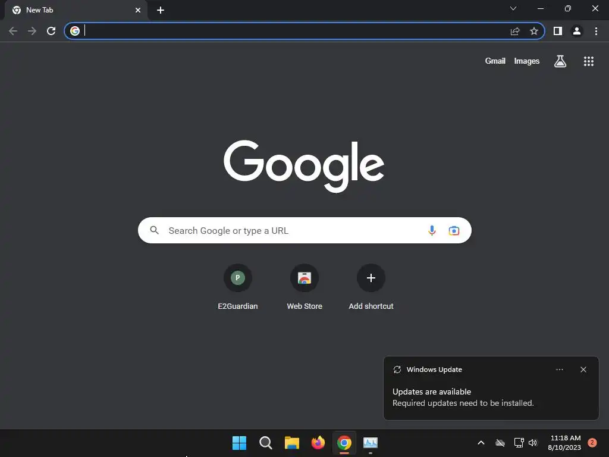Click the Google logo
Image resolution: width=609 pixels, height=457 pixels.
pyautogui.click(x=304, y=166)
